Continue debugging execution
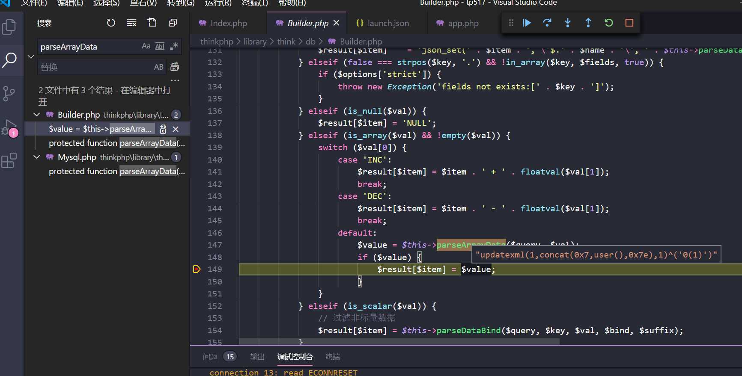The height and width of the screenshot is (376, 742). [527, 23]
